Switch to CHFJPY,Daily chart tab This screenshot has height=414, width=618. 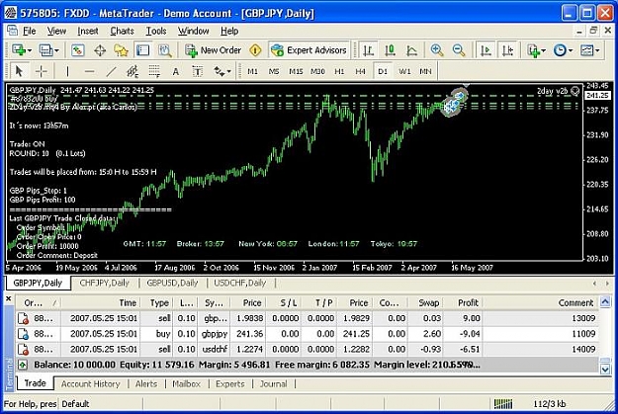pyautogui.click(x=105, y=283)
